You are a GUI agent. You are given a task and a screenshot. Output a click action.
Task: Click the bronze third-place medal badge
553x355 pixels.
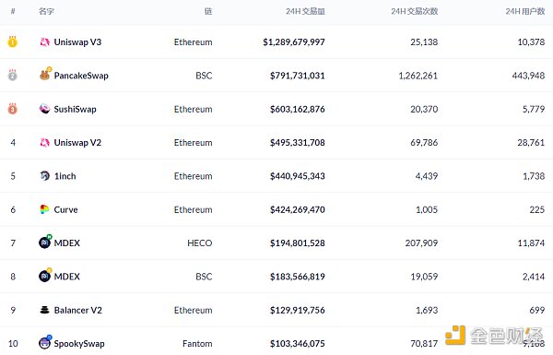tap(13, 108)
